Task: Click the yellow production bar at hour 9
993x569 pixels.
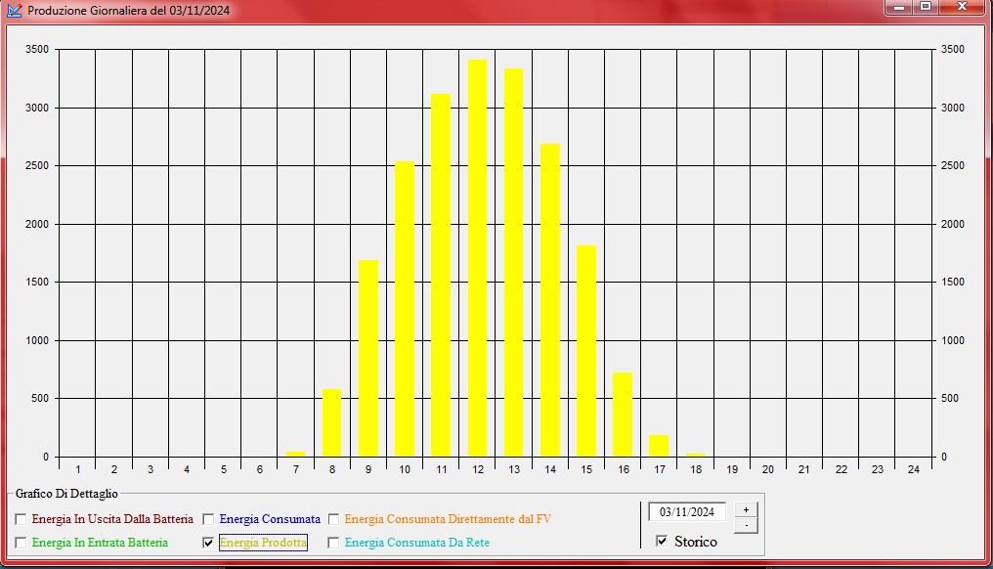Action: coord(368,358)
